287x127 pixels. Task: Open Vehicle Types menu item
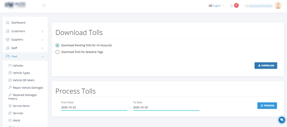coord(19,73)
